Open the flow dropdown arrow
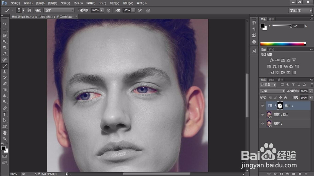Viewport: 314px width, 176px height. coord(133,10)
